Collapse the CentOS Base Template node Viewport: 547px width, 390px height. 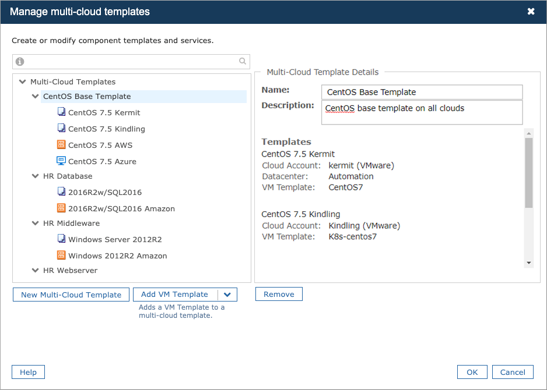[35, 97]
